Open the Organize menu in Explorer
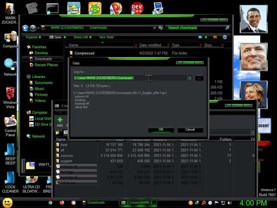The height and width of the screenshot is (208, 277). [33, 37]
